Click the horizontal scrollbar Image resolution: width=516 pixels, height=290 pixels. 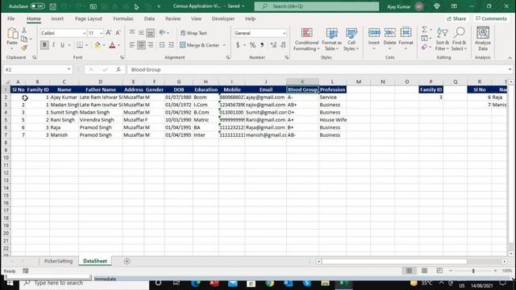pos(394,261)
